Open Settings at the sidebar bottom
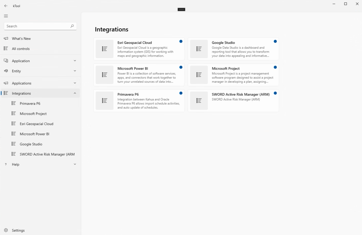Screen dimensions: 362x235 click(40, 230)
